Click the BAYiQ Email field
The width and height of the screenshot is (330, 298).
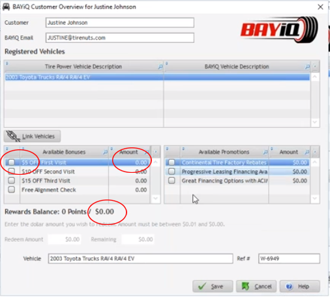coord(120,38)
